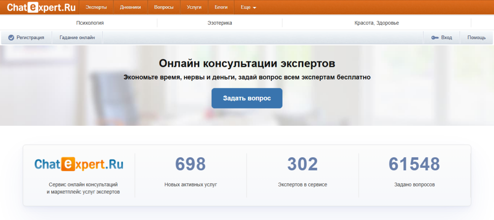This screenshot has height=220, width=494.
Task: Click the ChatExpert.Ru logo in header
Action: [x=41, y=7]
